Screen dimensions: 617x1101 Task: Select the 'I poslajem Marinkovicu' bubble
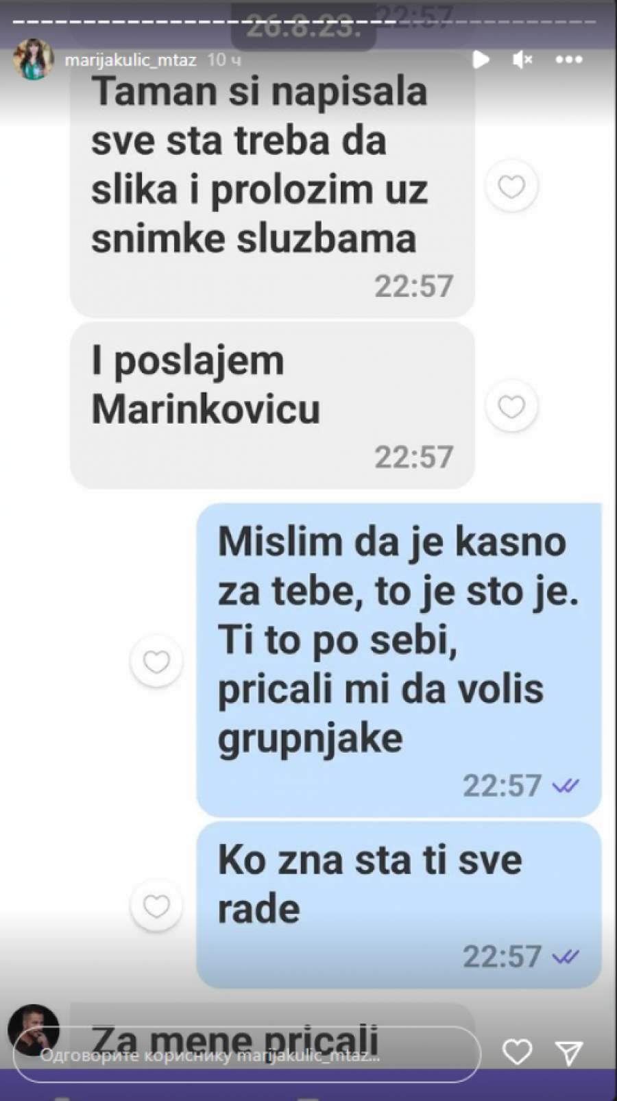tap(273, 405)
